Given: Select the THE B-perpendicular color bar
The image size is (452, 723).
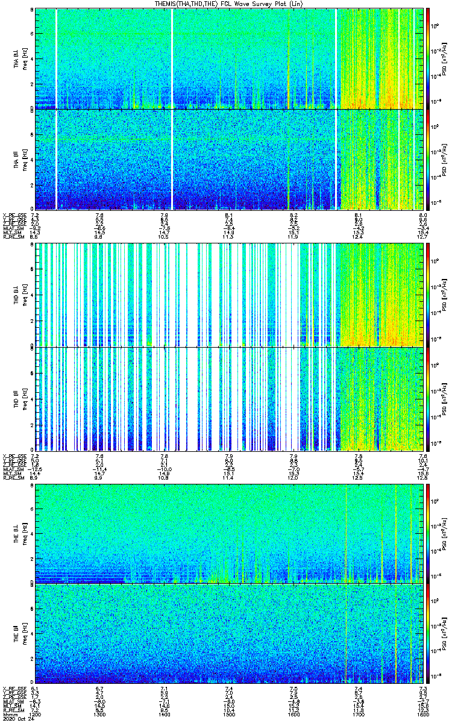Looking at the screenshot, I should 428,534.
